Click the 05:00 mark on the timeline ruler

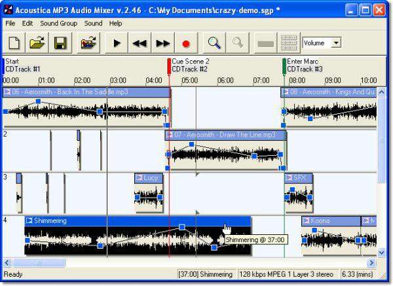190,80
